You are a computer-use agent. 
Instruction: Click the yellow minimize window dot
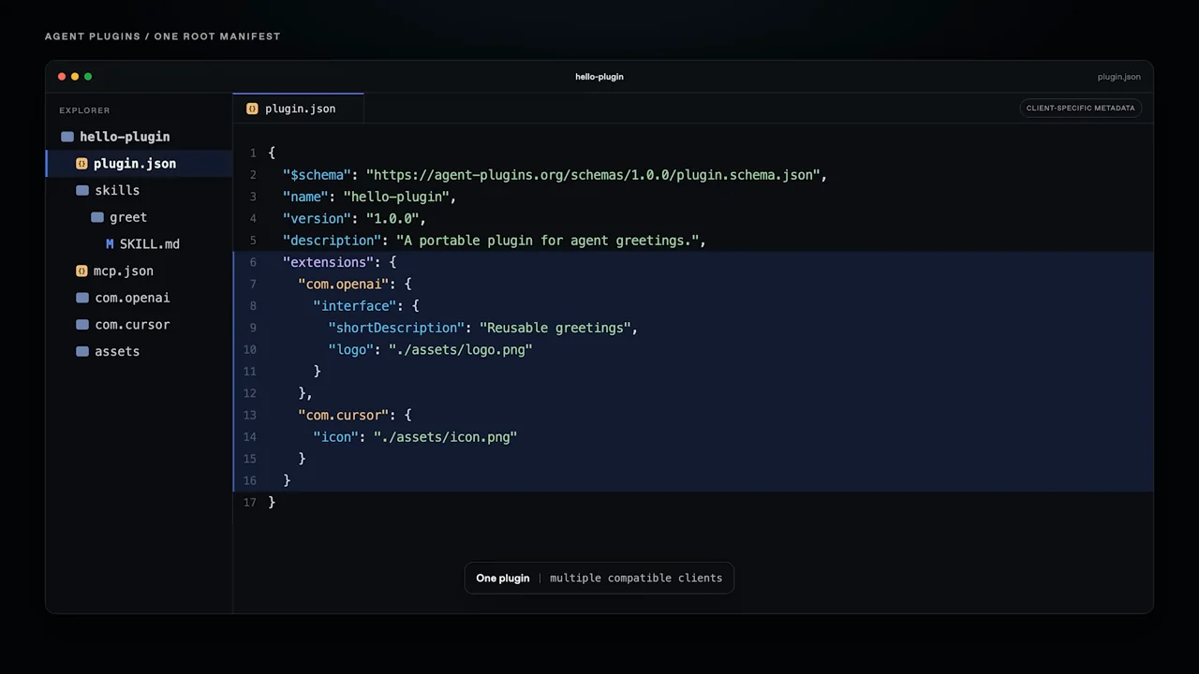[x=75, y=77]
